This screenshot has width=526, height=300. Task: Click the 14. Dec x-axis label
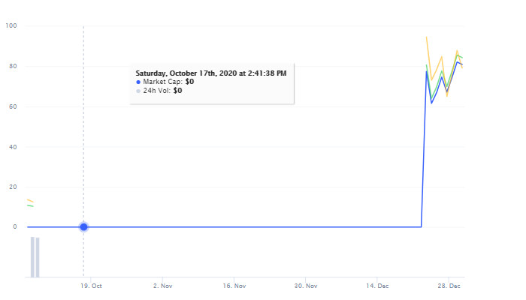377,286
